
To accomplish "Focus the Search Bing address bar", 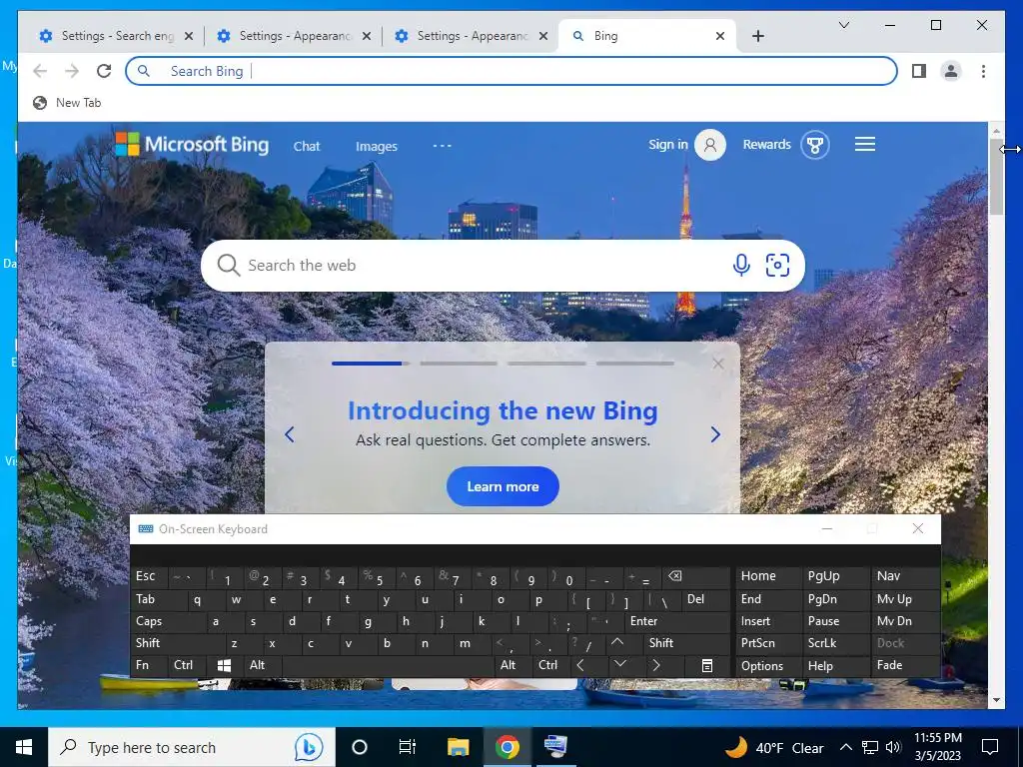I will 511,71.
